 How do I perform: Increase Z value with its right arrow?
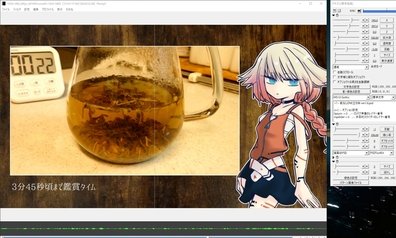pos(367,32)
